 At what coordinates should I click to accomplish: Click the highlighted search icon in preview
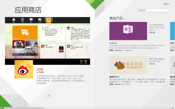pos(49,20)
